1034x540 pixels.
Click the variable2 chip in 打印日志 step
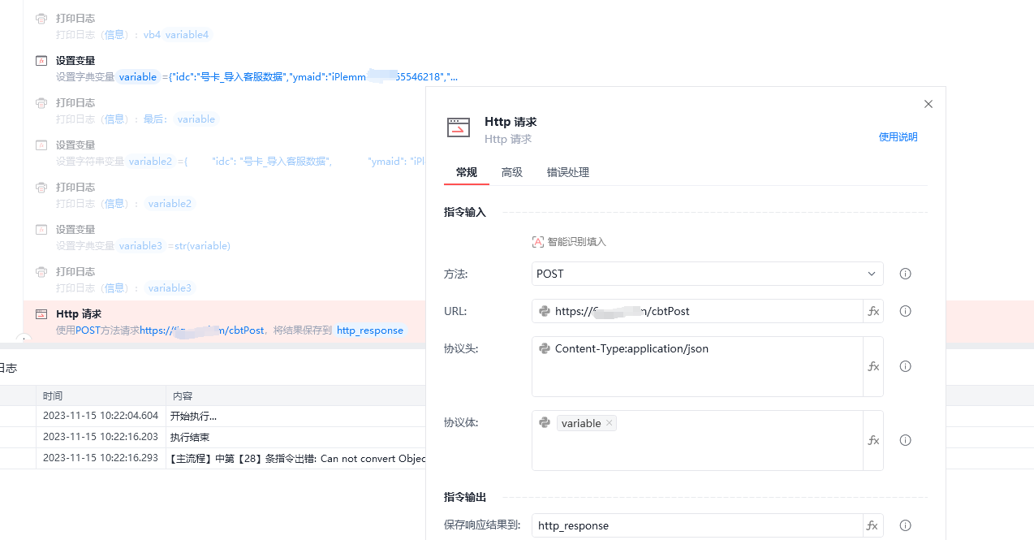[170, 204]
